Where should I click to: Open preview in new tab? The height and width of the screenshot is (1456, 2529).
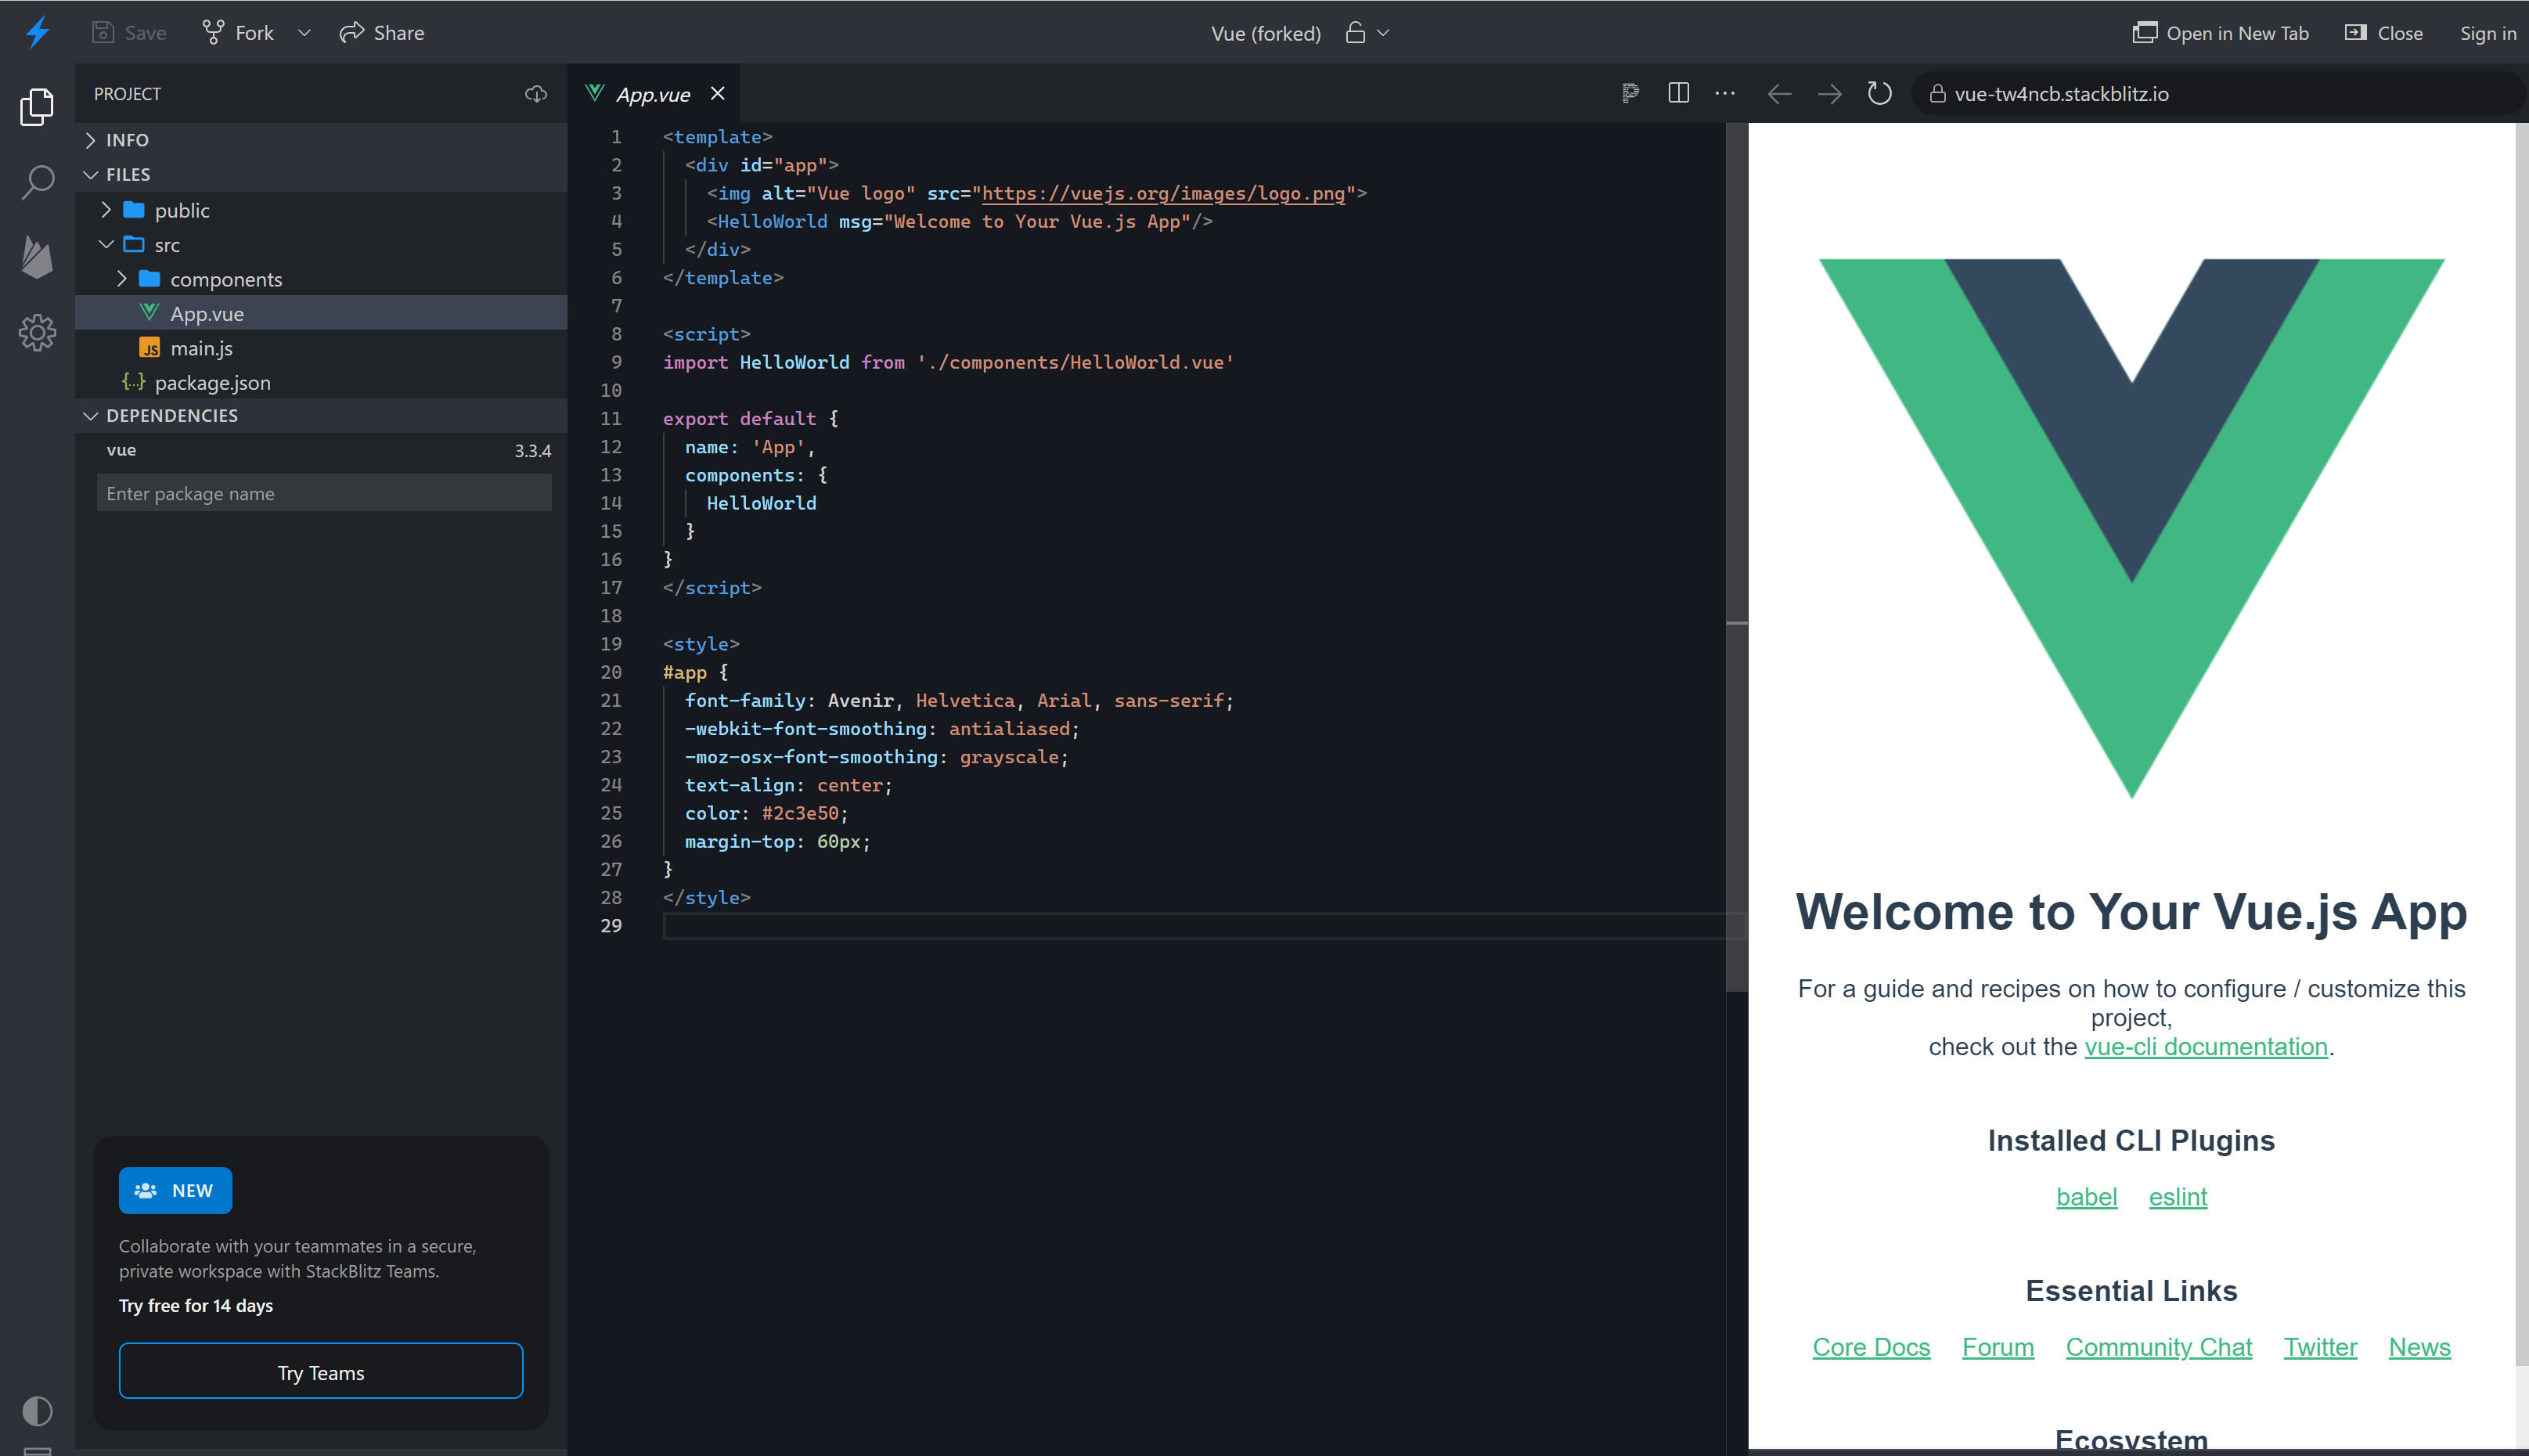[x=2220, y=33]
